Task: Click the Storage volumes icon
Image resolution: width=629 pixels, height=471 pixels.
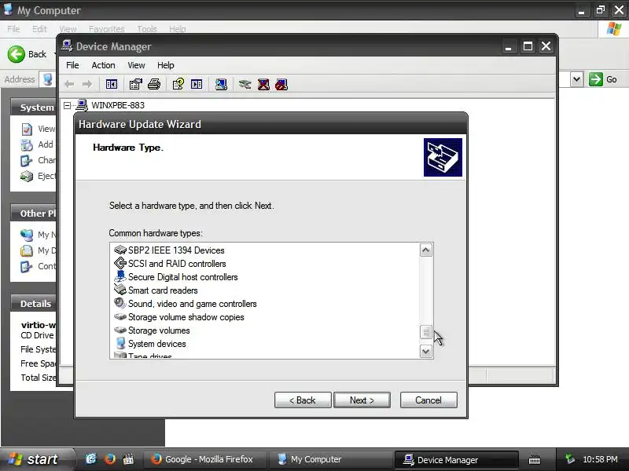Action: 120,330
